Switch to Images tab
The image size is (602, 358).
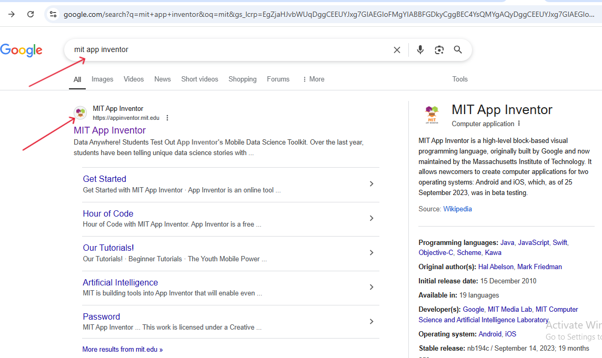103,79
